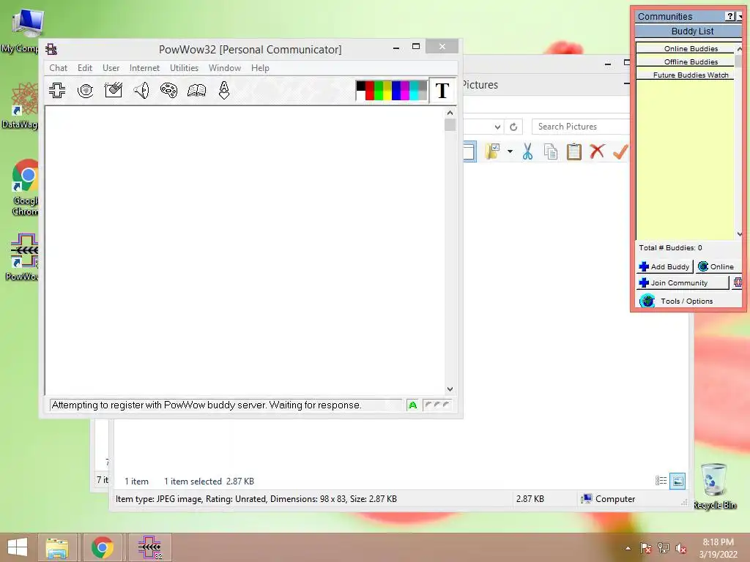Viewport: 750px width, 562px height.
Task: Click the Buddy List header button
Action: click(688, 31)
